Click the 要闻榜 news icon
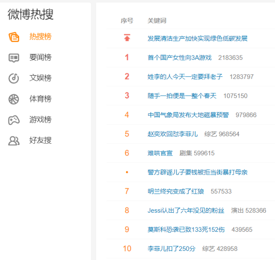This screenshot has height=260, width=275. [x=14, y=58]
